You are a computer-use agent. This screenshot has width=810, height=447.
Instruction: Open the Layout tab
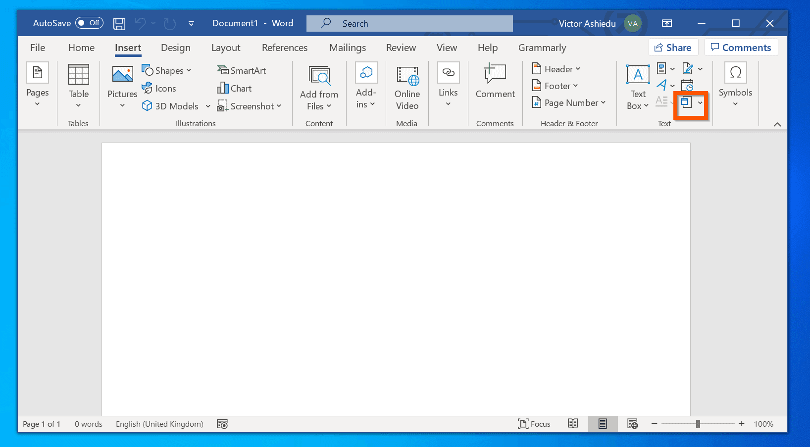[226, 48]
